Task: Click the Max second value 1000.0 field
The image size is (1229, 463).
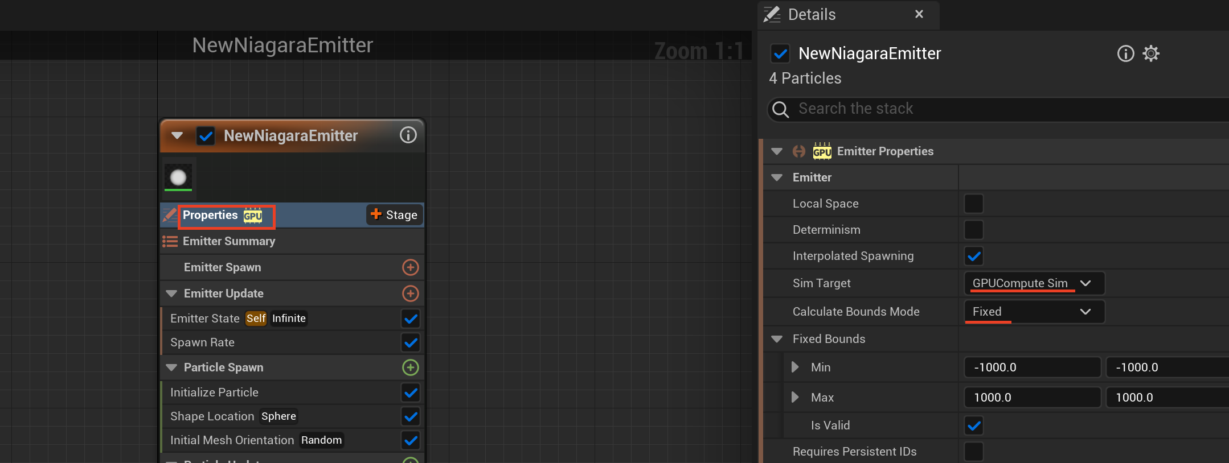Action: 1167,398
